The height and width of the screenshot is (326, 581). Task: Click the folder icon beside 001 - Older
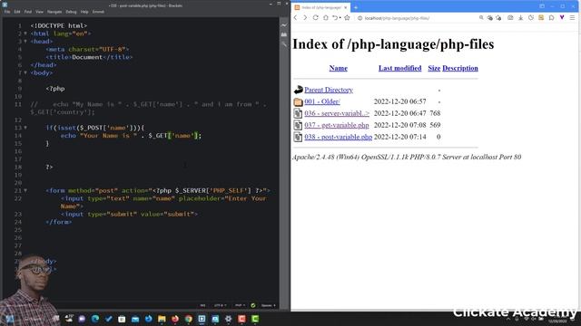pyautogui.click(x=298, y=101)
